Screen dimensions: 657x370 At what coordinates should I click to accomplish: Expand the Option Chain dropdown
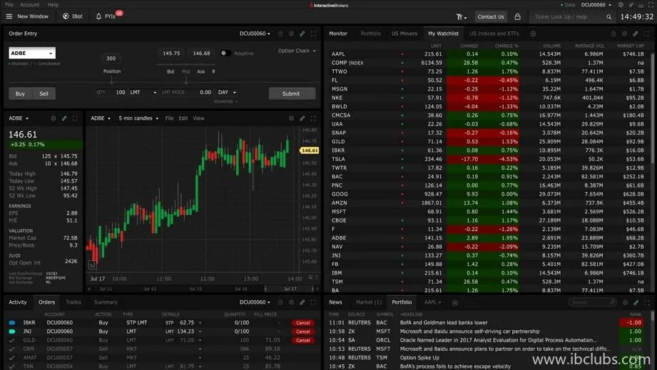tap(297, 51)
